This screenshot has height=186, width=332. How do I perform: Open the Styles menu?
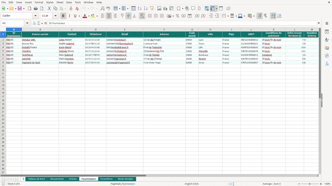click(50, 2)
